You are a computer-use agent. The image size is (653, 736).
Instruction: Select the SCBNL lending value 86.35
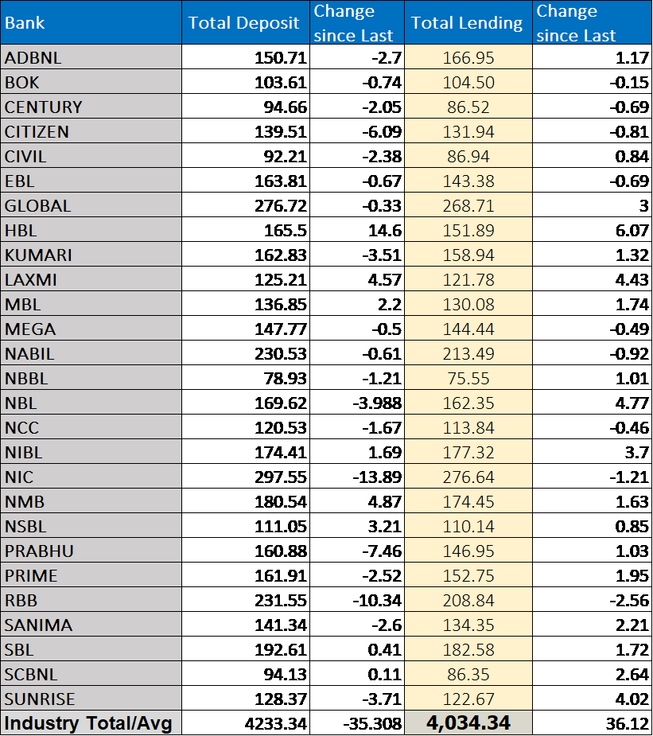click(468, 674)
